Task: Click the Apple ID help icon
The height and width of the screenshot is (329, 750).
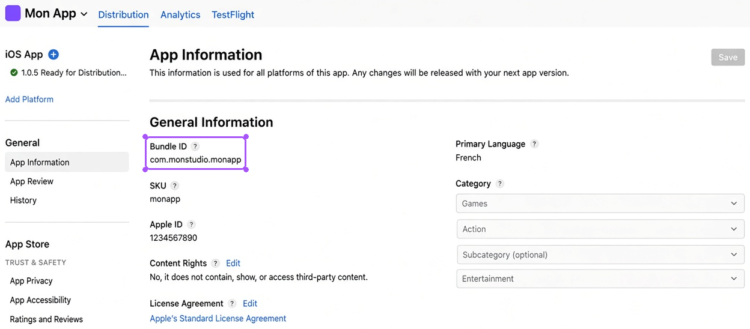Action: [x=191, y=225]
